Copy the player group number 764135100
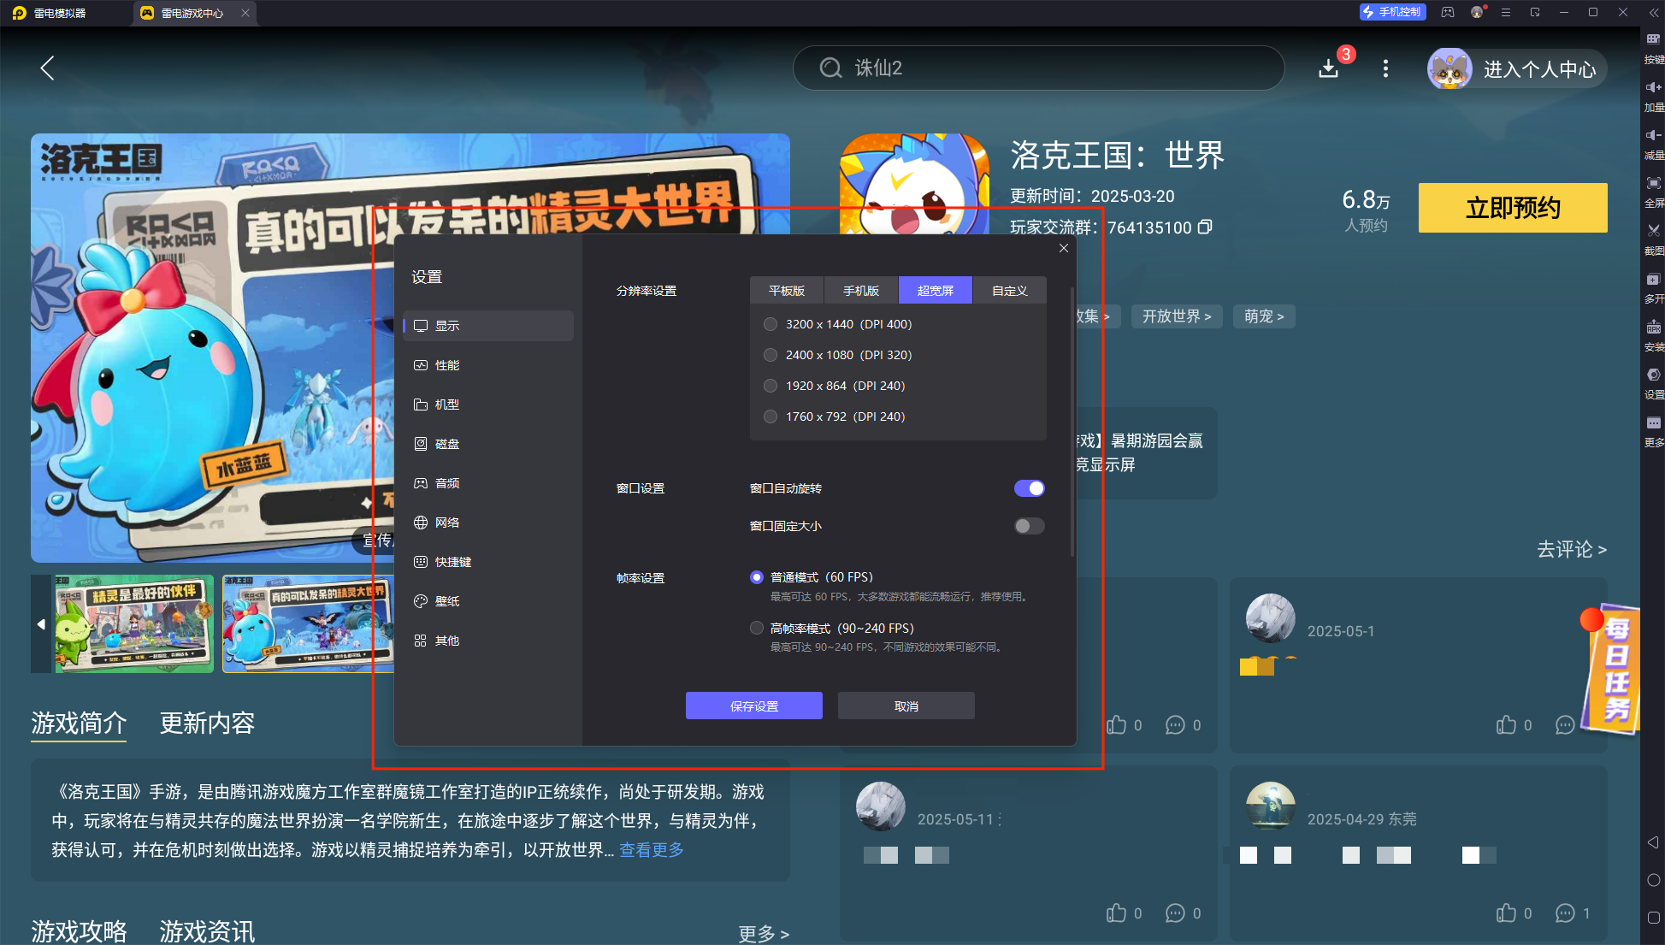The height and width of the screenshot is (945, 1665). click(x=1206, y=227)
